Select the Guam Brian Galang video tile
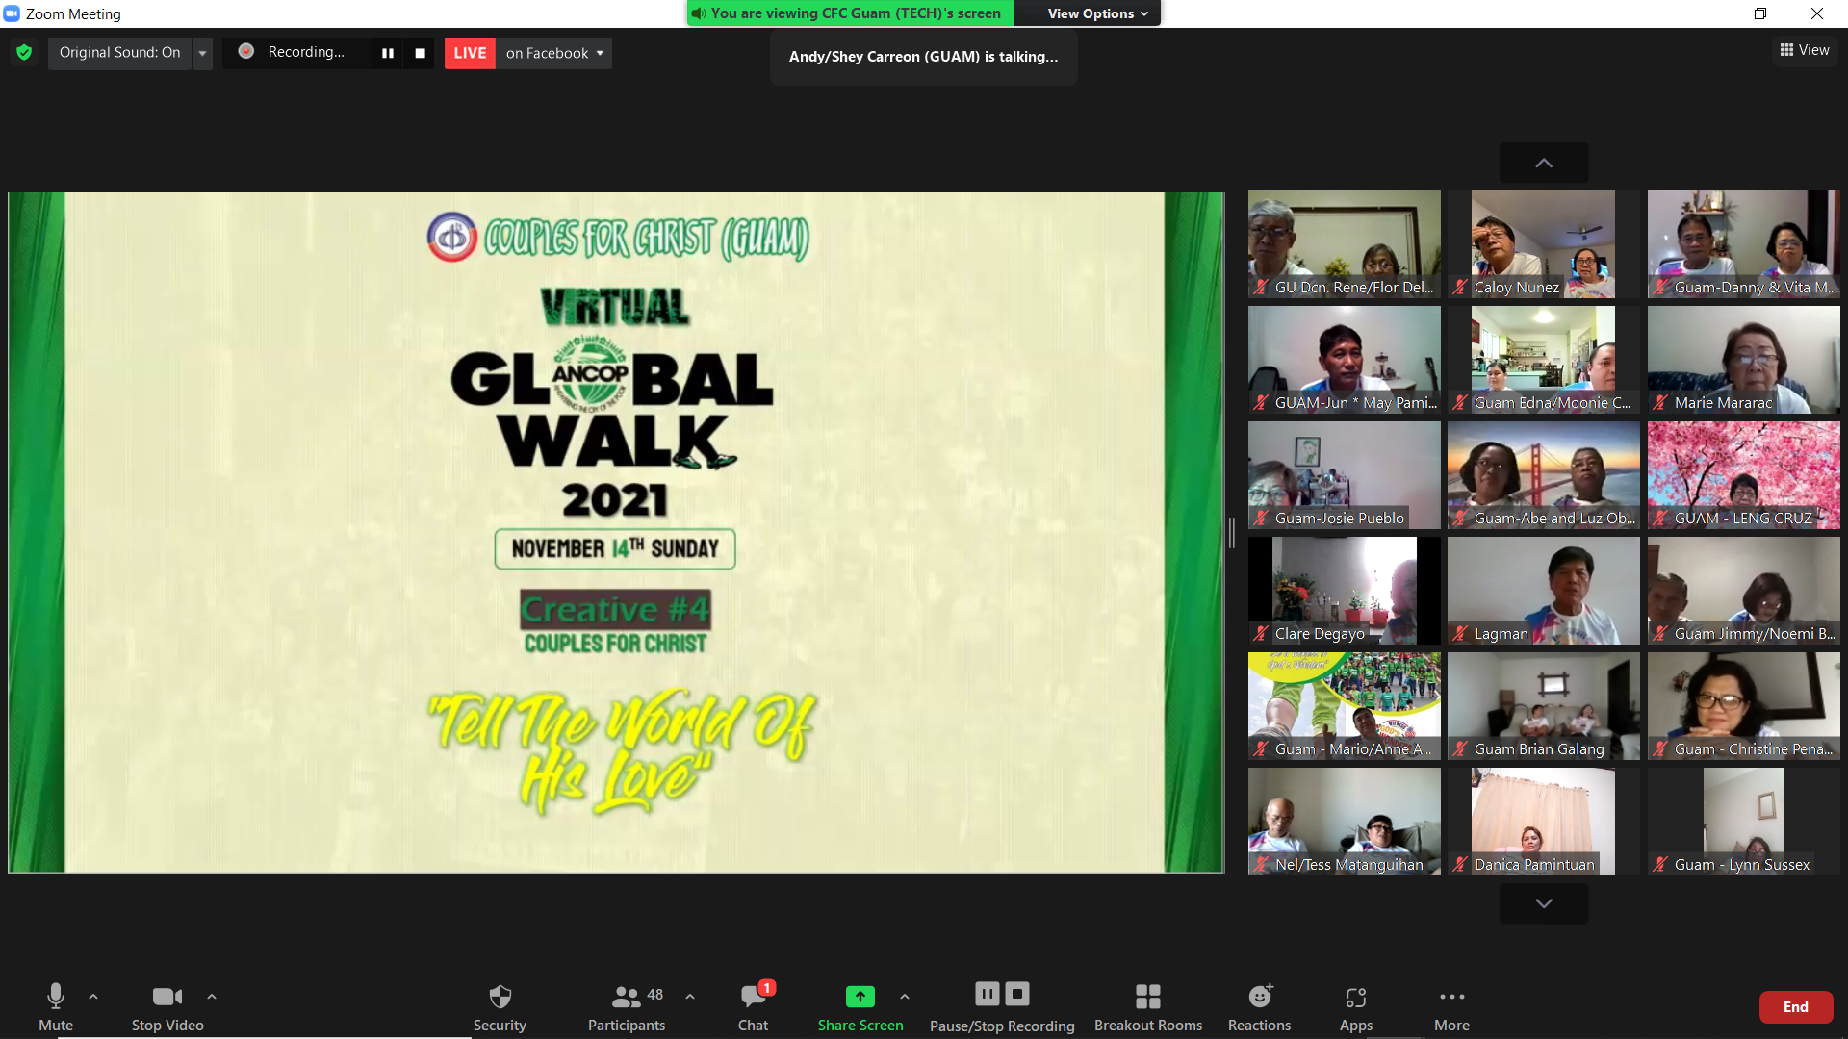Screen dimensions: 1848x1039 click(x=1544, y=706)
